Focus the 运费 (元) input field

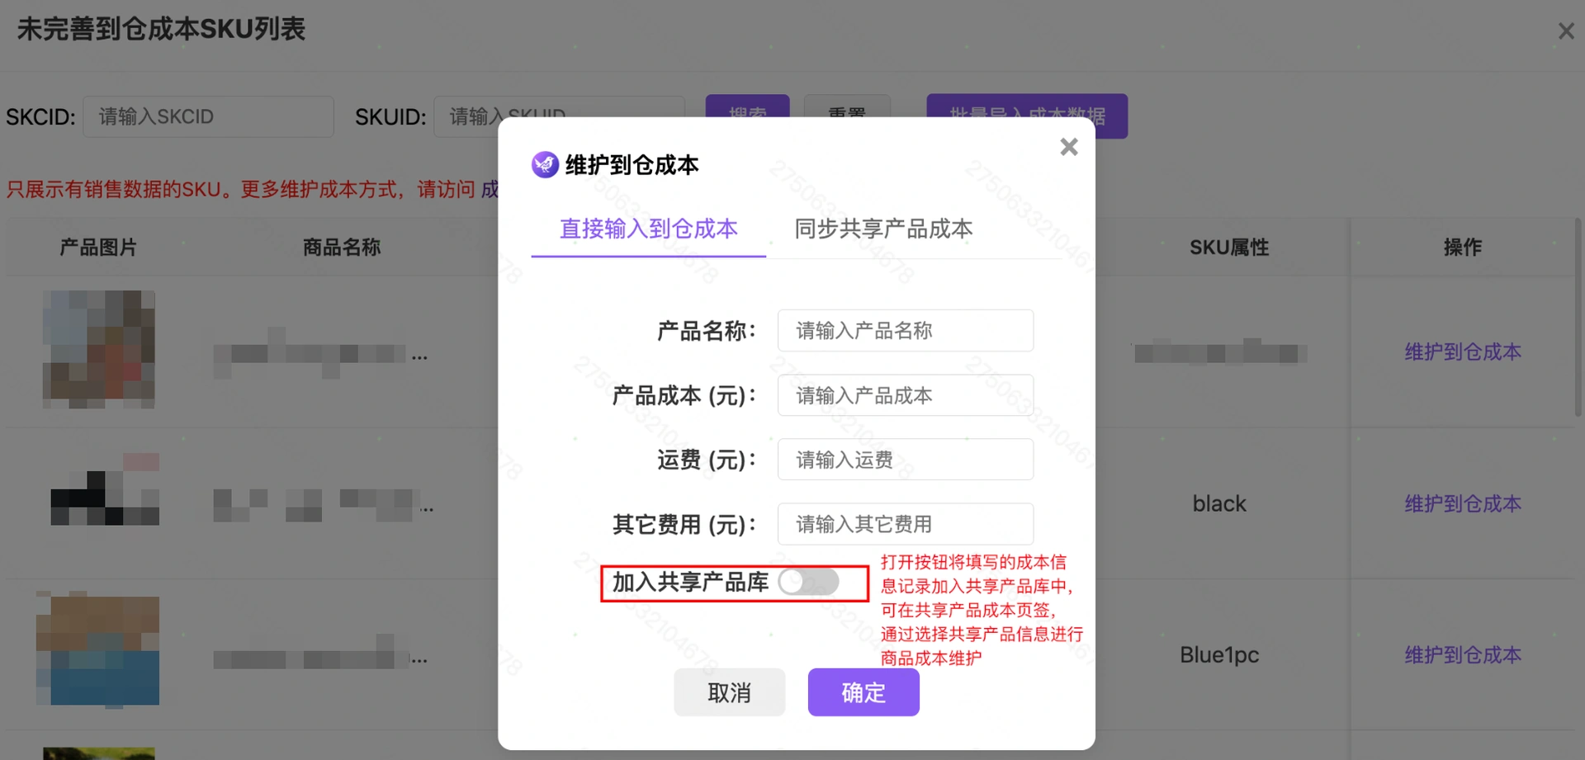(905, 460)
